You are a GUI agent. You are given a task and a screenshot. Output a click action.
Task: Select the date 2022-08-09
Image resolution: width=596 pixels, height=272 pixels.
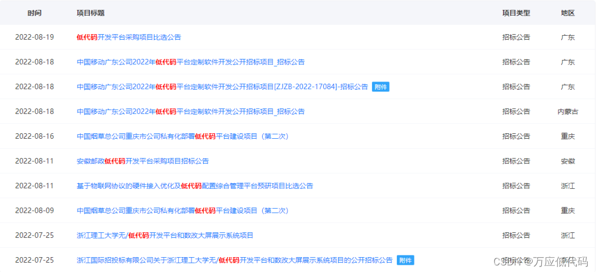pos(35,210)
